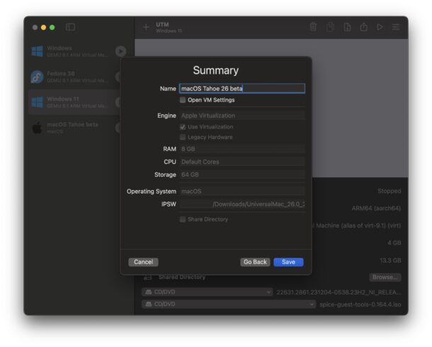Toggle the Share Directory checkbox
The image size is (432, 347).
pyautogui.click(x=183, y=219)
